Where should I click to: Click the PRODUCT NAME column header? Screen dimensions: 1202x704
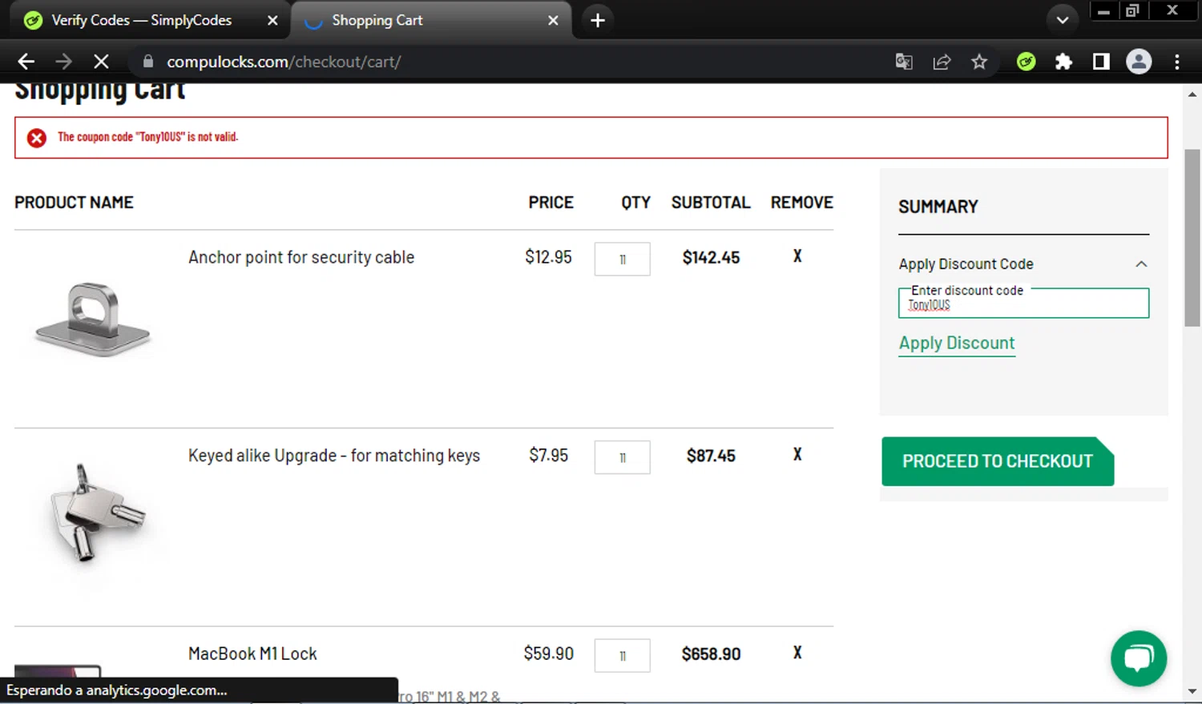(74, 203)
